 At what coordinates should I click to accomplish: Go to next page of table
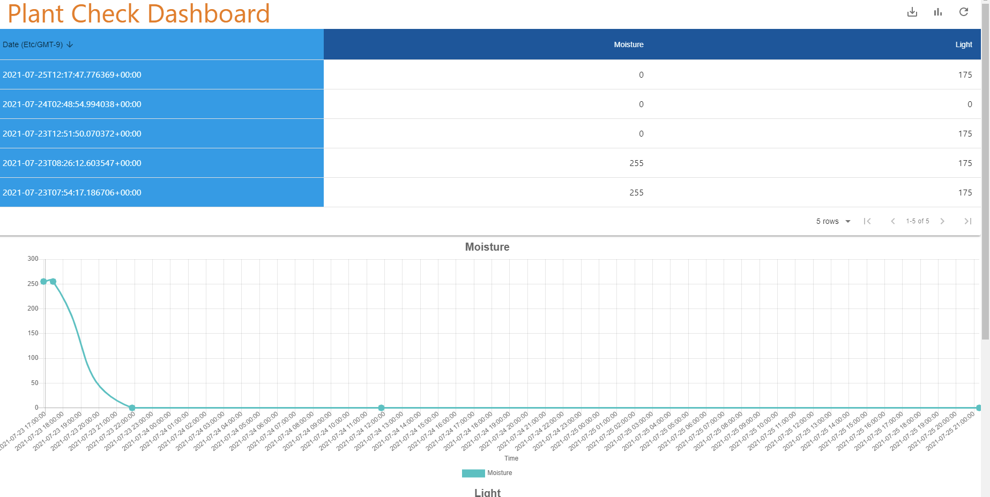[x=942, y=221]
